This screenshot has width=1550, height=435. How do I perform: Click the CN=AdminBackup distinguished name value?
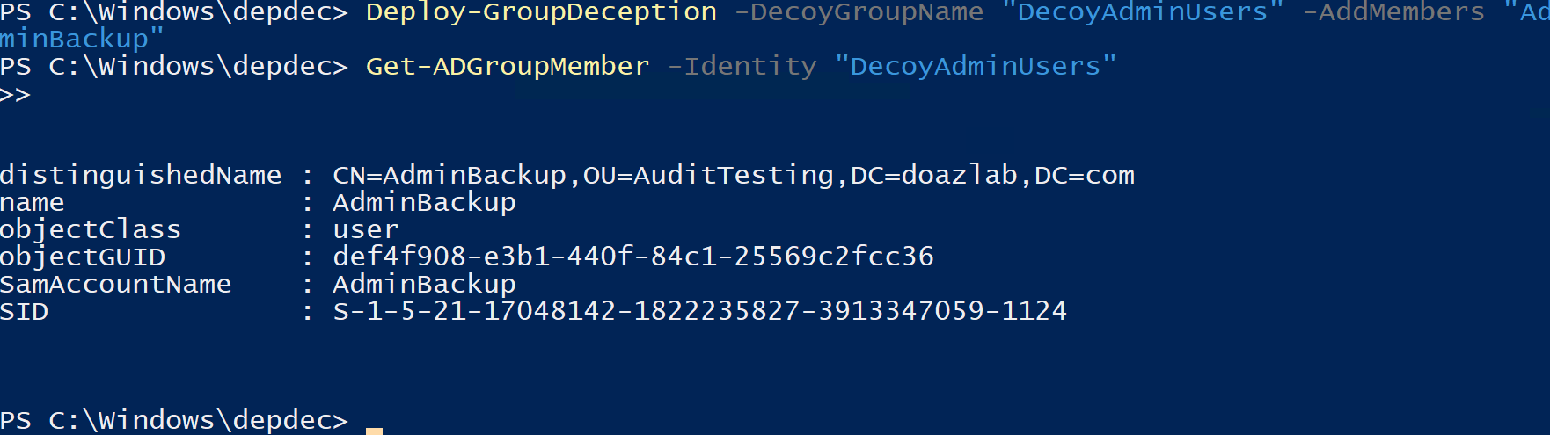tap(734, 175)
